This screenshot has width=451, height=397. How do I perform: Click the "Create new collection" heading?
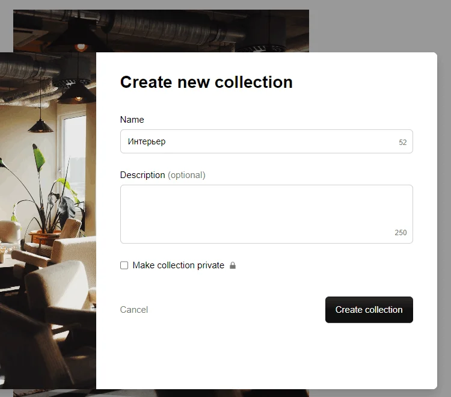(x=206, y=82)
